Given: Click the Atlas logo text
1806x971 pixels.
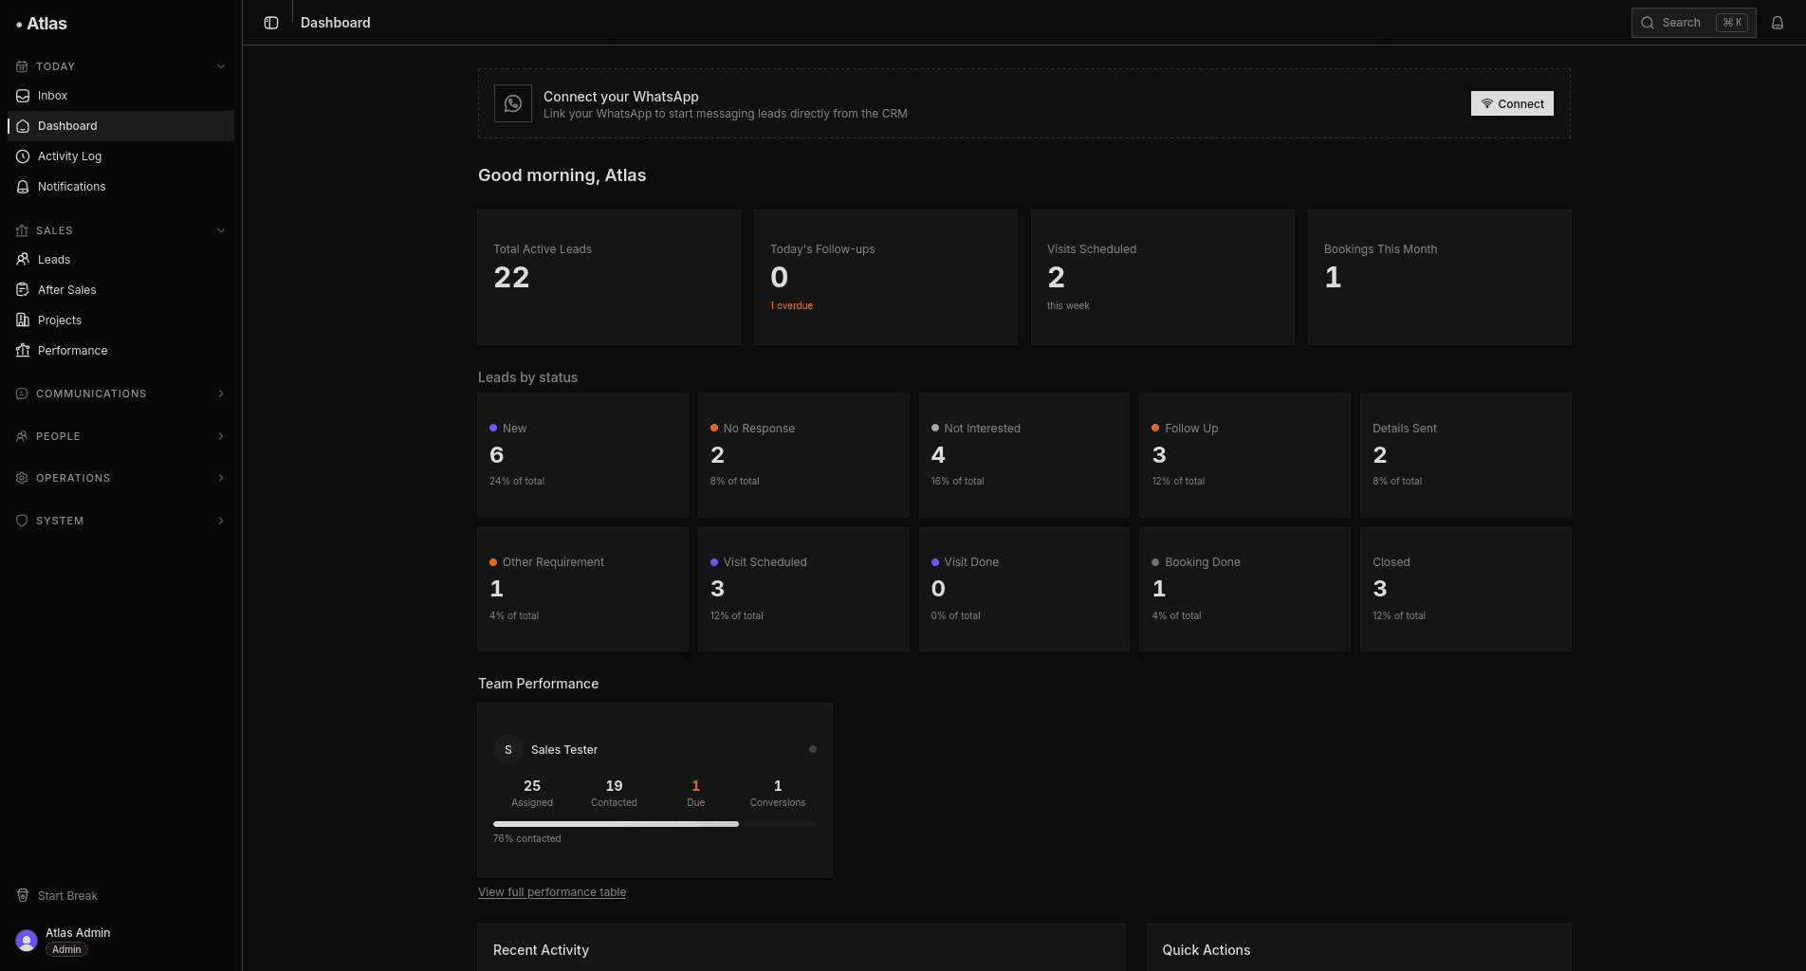Looking at the screenshot, I should pos(46,24).
